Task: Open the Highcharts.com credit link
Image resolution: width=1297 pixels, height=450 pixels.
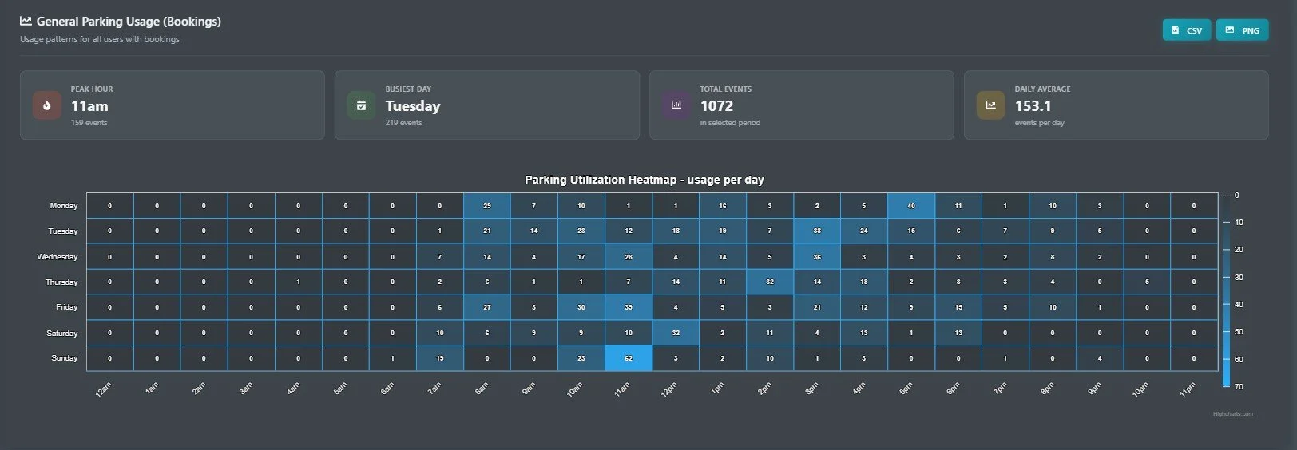Action: [x=1232, y=414]
